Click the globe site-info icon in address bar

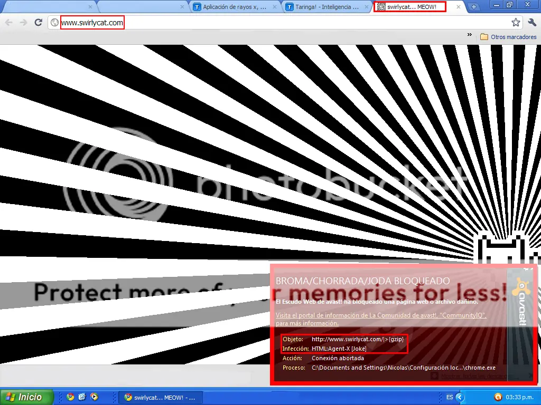point(54,23)
